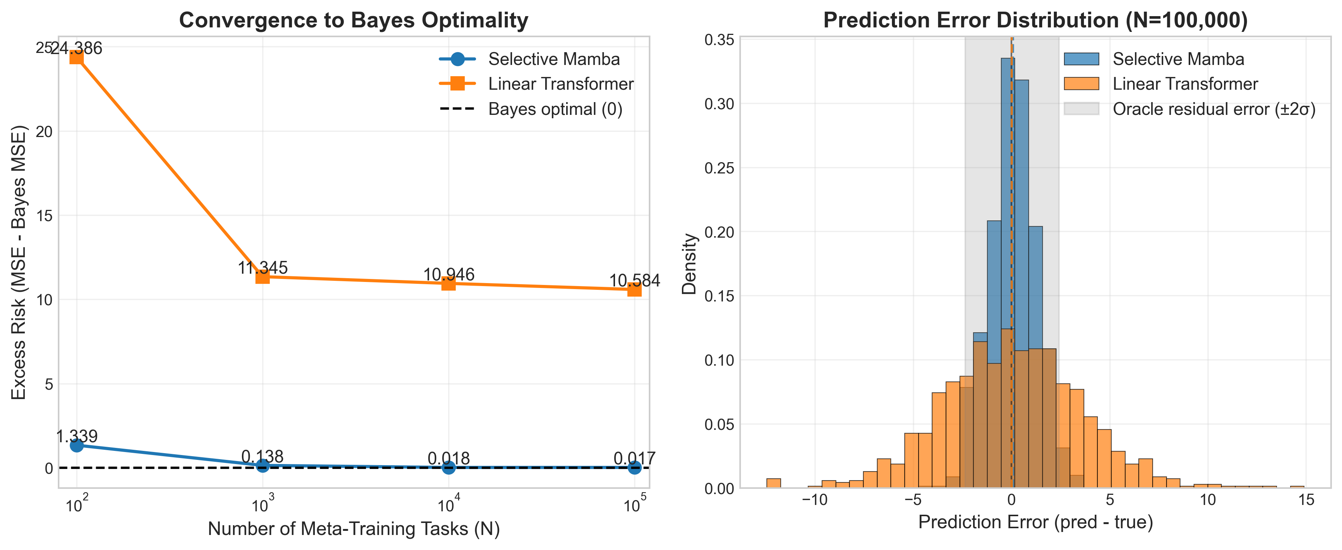Click the "Convergence to Bayes Optimality" title

coord(354,20)
